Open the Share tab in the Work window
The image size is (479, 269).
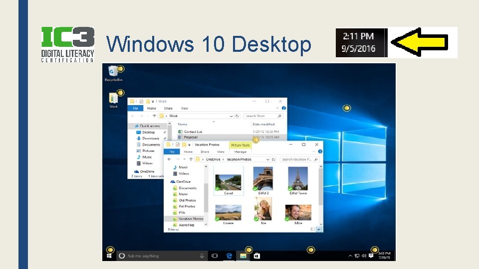[168, 108]
